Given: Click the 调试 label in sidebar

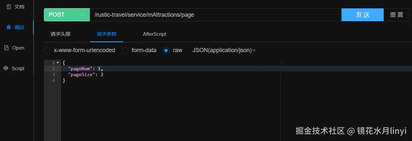Looking at the screenshot, I should [19, 27].
